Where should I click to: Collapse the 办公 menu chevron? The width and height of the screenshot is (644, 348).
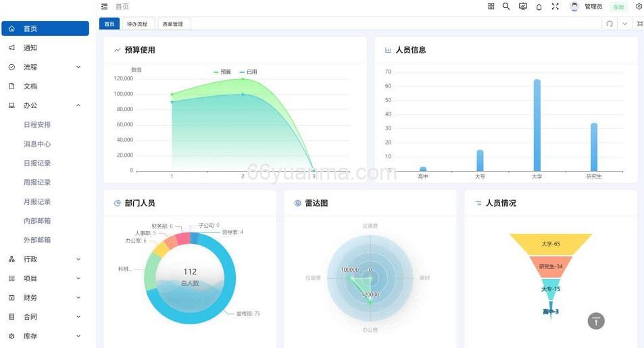point(78,105)
